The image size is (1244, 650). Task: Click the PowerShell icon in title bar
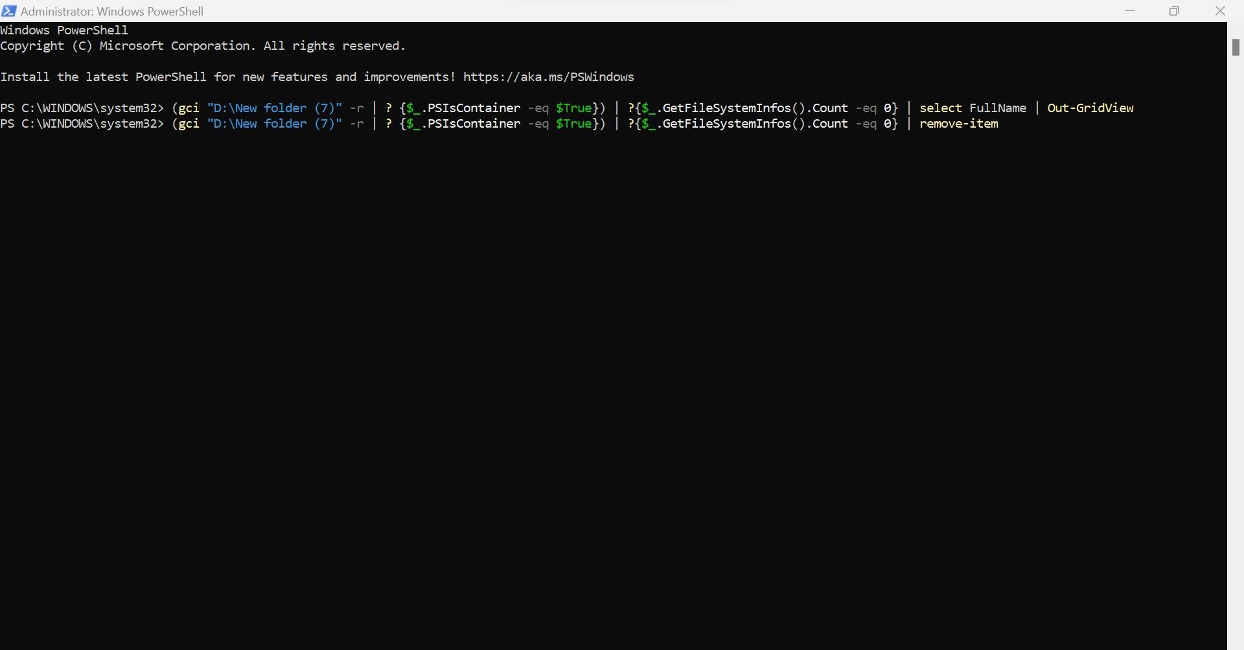click(9, 11)
